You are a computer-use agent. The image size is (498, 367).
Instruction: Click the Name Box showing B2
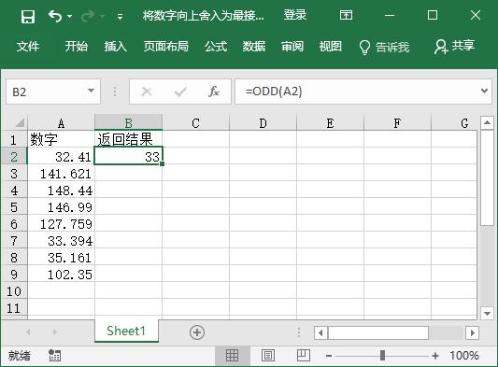[46, 92]
